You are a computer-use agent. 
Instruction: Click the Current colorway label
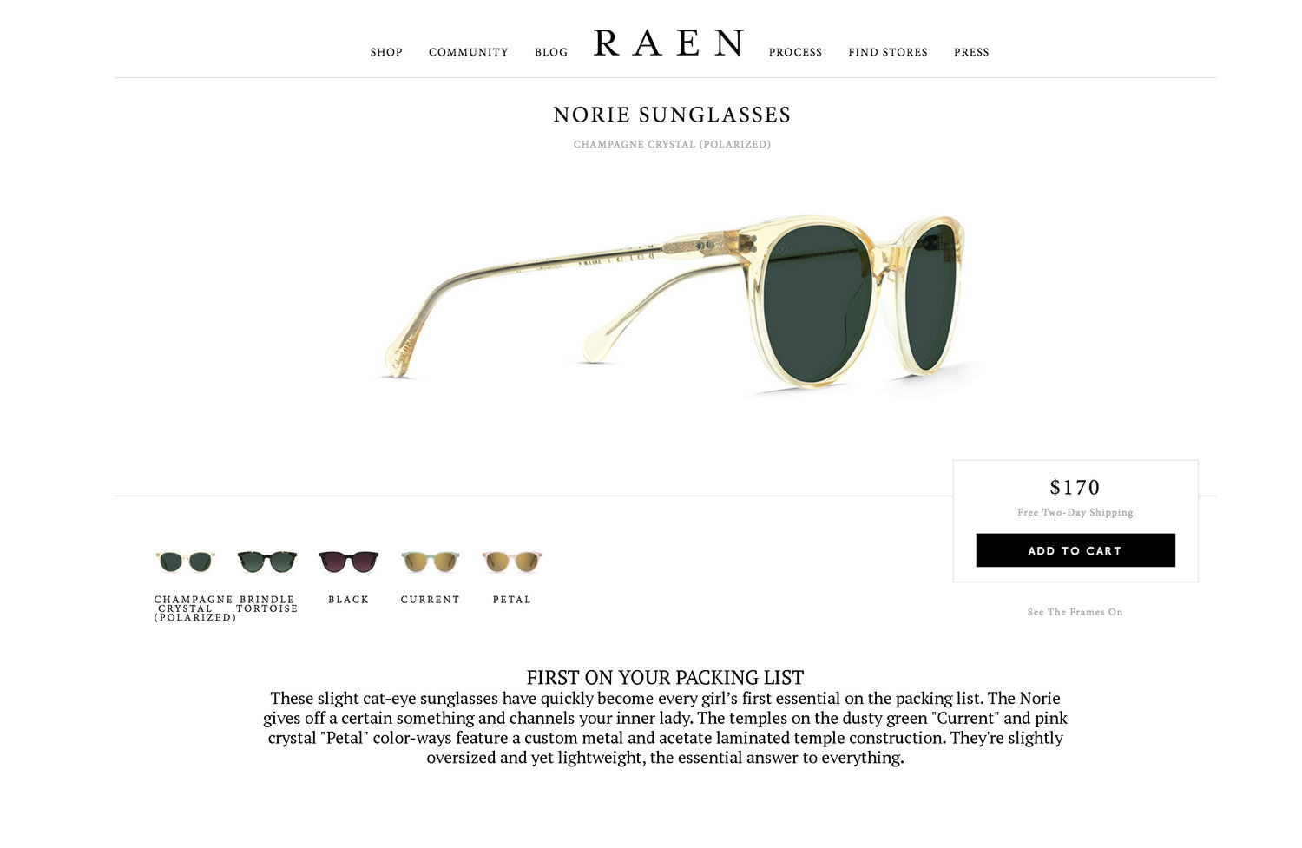[431, 600]
